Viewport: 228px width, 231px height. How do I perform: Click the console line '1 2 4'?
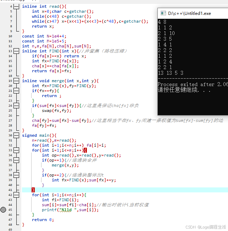click(x=165, y=62)
